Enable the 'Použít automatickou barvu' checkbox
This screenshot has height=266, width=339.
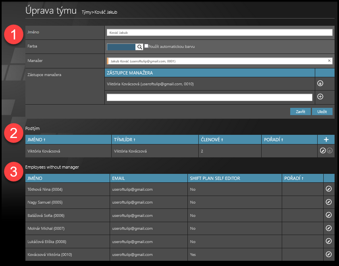146,47
